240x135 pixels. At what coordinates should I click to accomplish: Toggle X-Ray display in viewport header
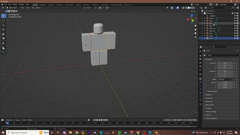tap(183, 8)
